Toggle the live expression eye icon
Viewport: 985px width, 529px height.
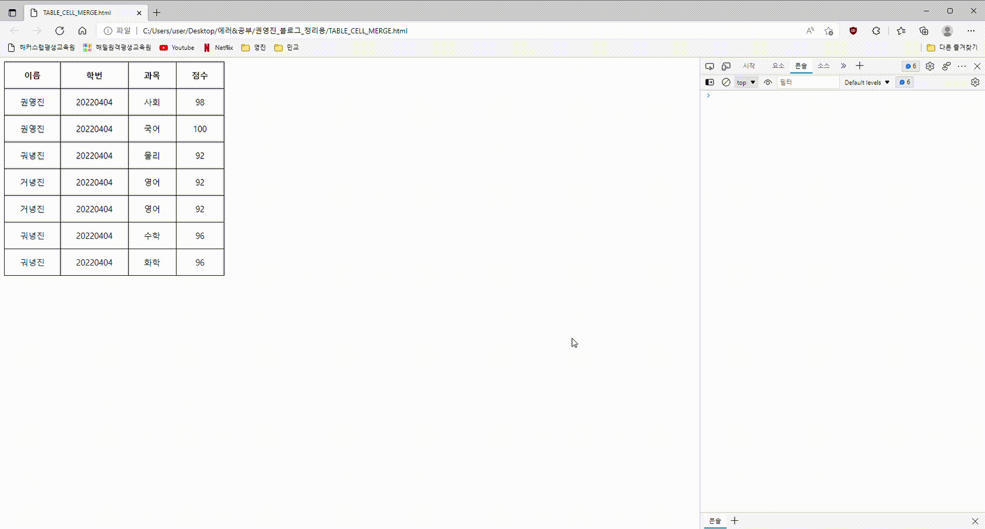tap(767, 82)
